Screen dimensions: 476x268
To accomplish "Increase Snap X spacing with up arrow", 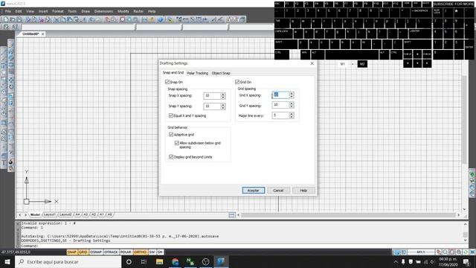I will coord(223,94).
